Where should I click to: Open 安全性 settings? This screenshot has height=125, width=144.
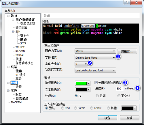click(x=24, y=36)
